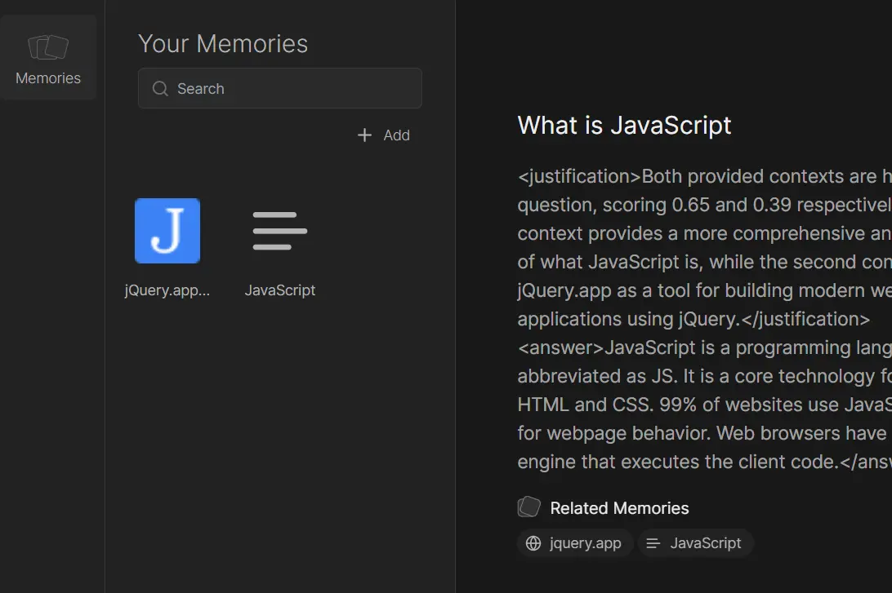Open the jquery.app related memory chip

pyautogui.click(x=575, y=543)
